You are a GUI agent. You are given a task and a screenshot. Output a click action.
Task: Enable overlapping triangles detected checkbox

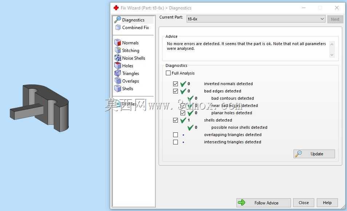175,135
